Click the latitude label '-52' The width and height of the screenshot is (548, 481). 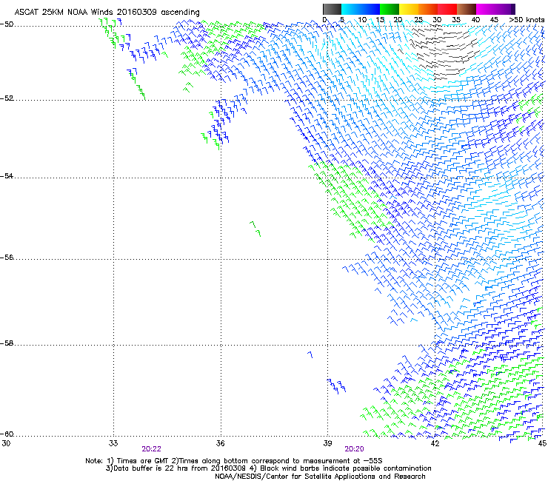(x=7, y=98)
